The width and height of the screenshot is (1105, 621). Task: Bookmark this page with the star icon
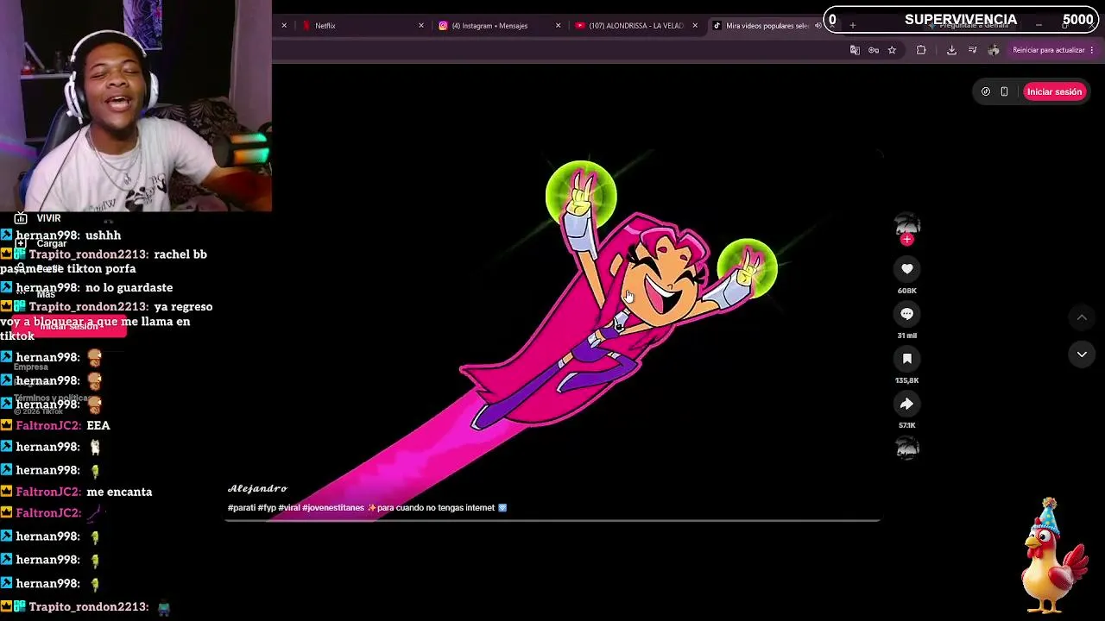892,50
